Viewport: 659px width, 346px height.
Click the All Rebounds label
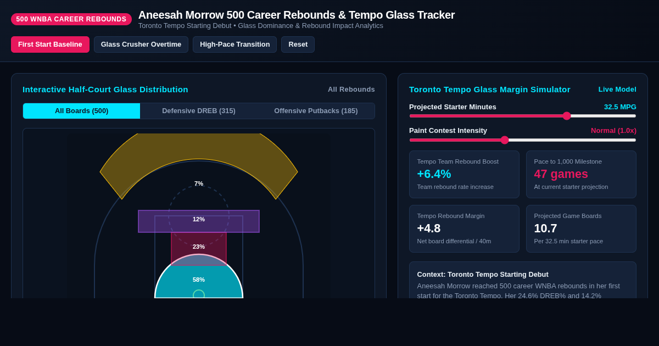tap(351, 90)
